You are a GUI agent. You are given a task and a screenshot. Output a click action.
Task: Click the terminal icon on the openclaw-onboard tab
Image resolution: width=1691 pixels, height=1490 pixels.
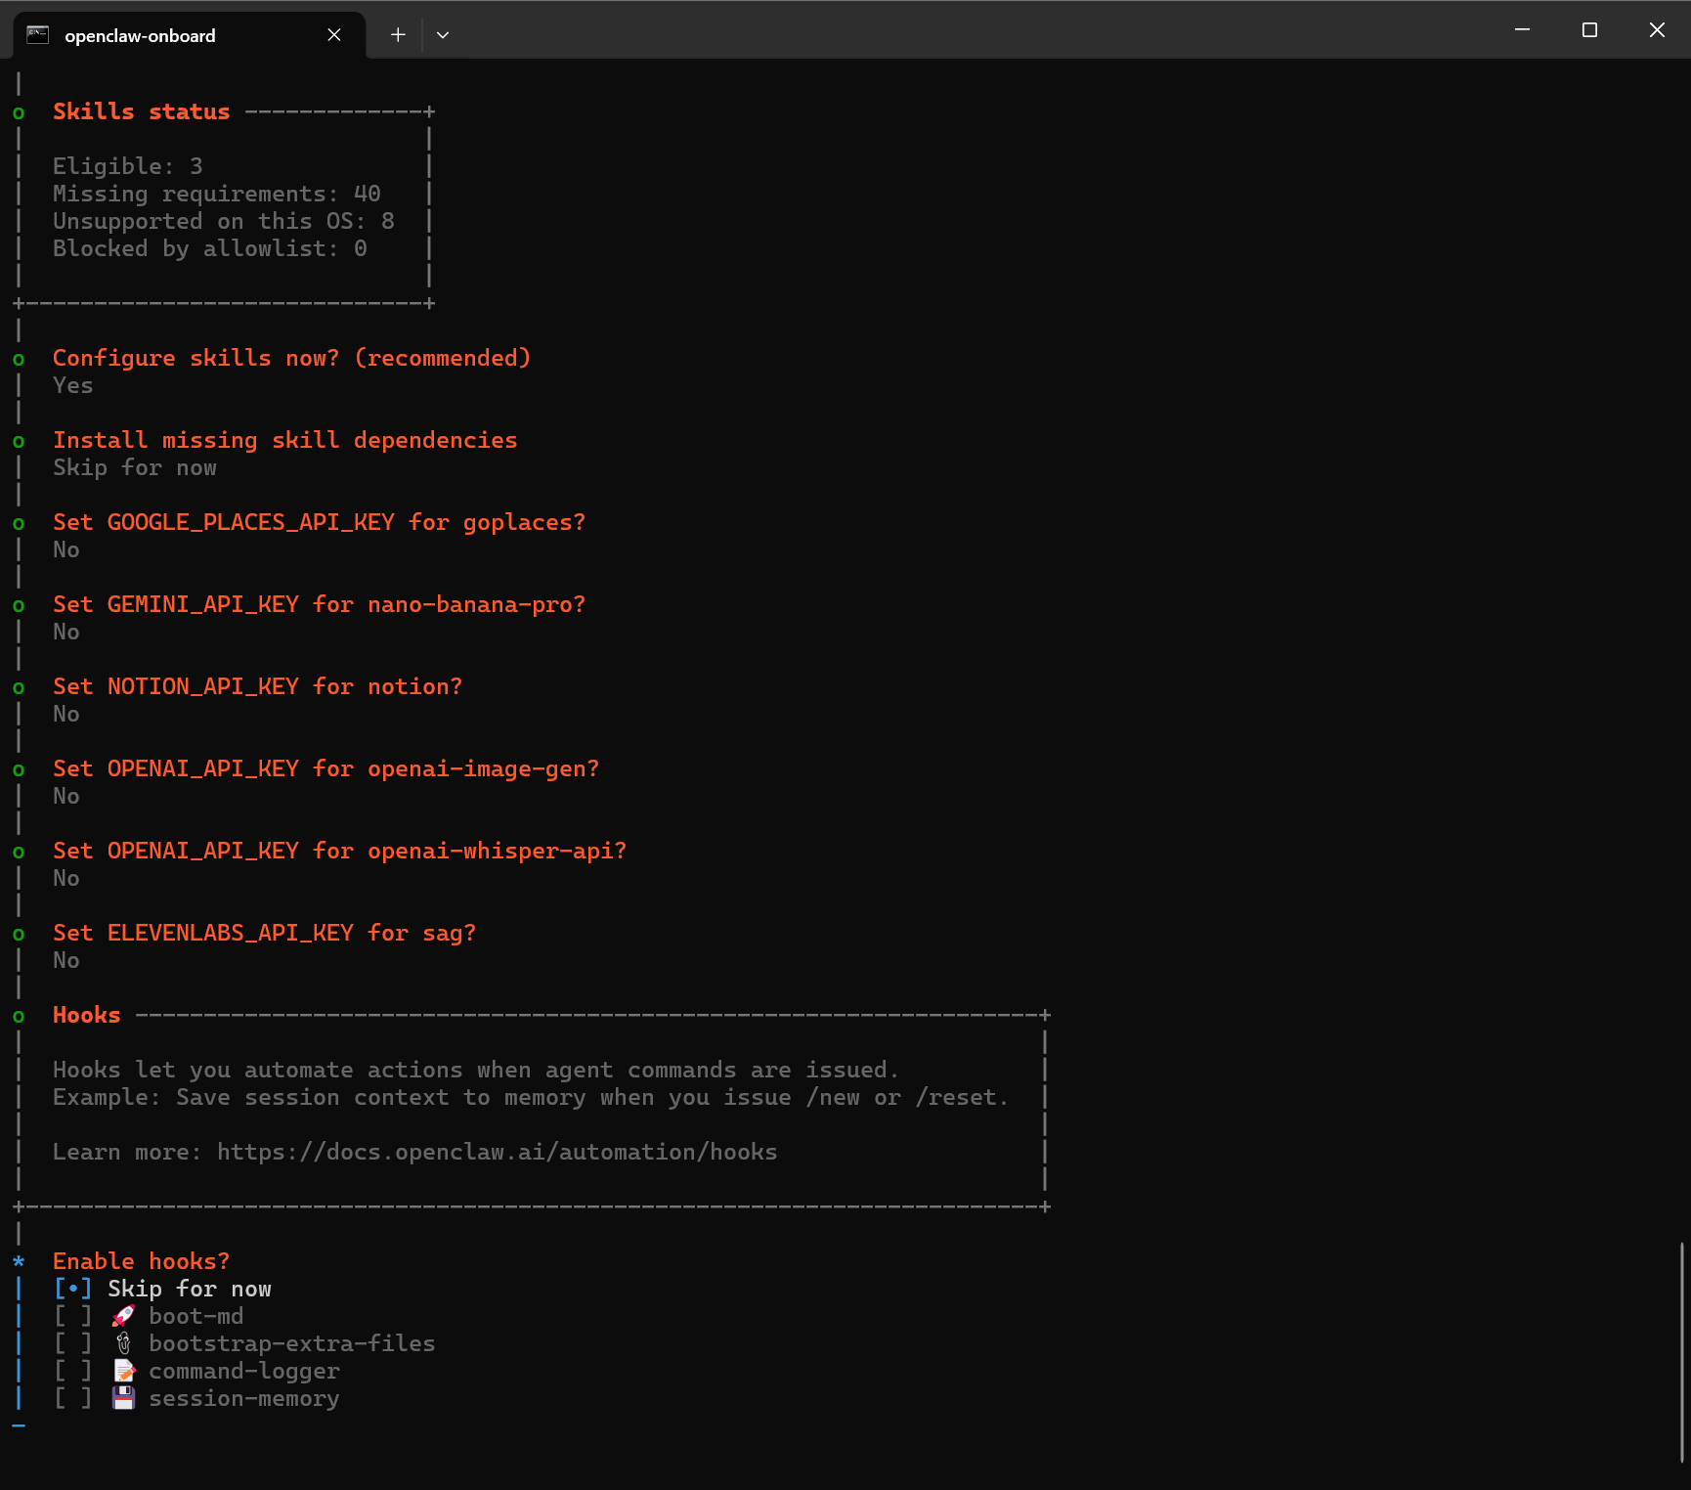(x=37, y=35)
